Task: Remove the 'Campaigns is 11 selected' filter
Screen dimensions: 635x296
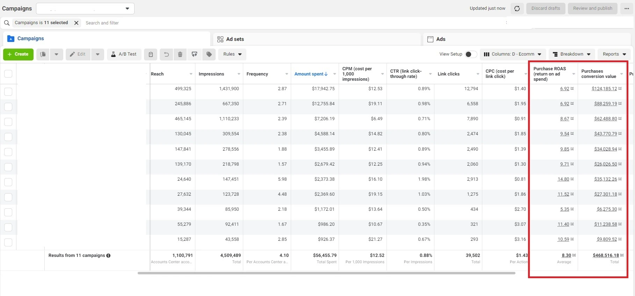Action: coord(76,23)
